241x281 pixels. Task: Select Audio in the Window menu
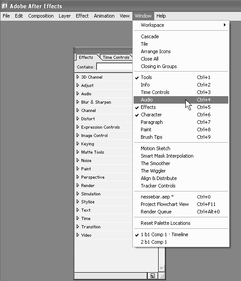(x=181, y=100)
